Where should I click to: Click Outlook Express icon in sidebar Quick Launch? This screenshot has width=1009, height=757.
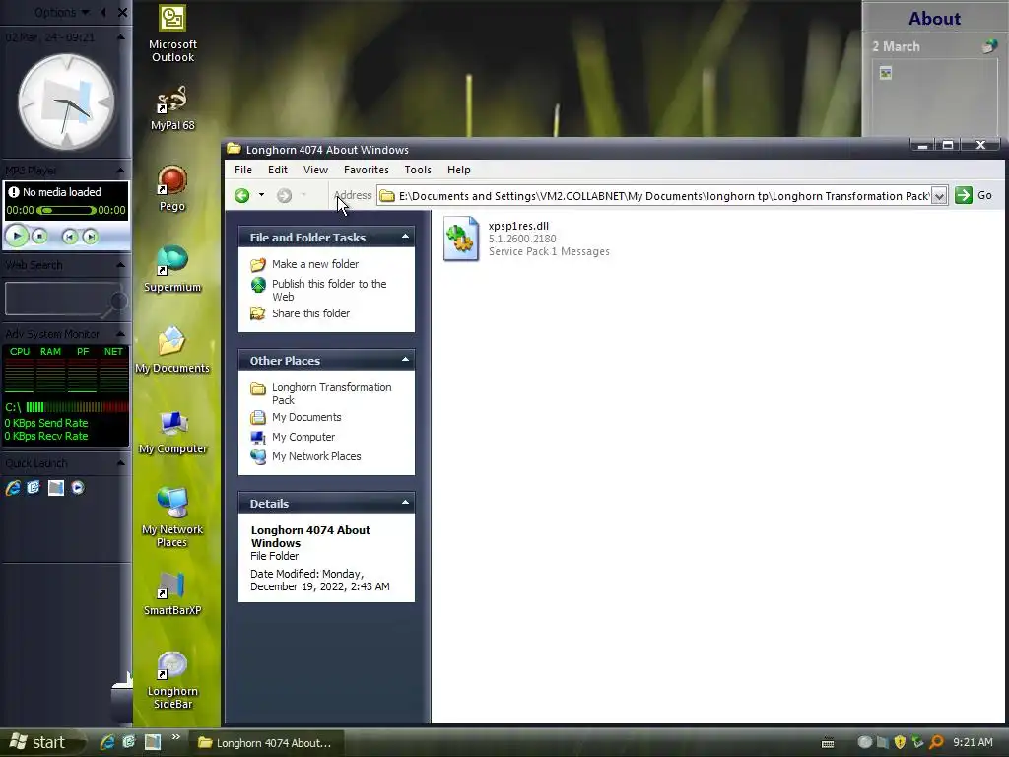tap(34, 488)
